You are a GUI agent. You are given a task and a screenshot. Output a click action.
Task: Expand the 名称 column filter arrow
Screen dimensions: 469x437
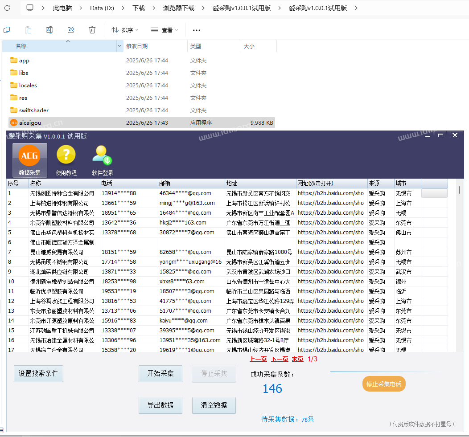click(x=119, y=46)
